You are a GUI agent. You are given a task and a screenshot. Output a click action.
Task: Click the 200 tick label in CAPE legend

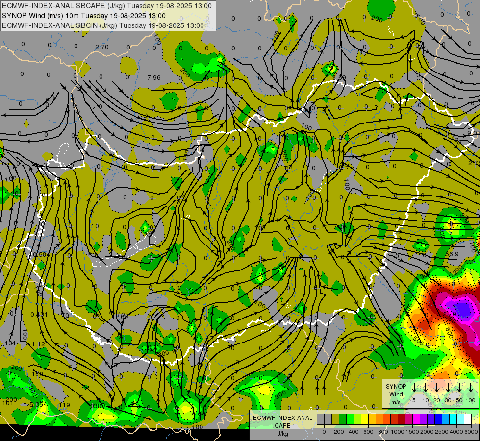click(339, 432)
